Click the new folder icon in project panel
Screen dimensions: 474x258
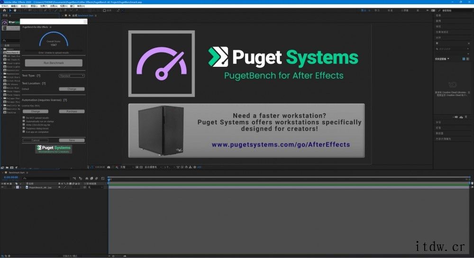tap(7, 167)
